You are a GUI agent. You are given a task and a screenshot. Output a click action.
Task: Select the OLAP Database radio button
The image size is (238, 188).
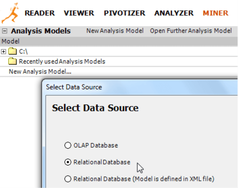pyautogui.click(x=68, y=145)
